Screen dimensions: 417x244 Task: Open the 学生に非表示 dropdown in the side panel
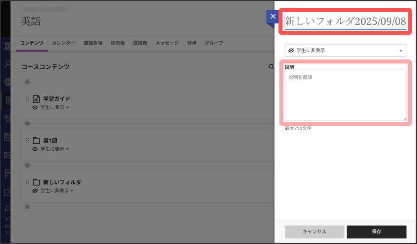point(345,51)
